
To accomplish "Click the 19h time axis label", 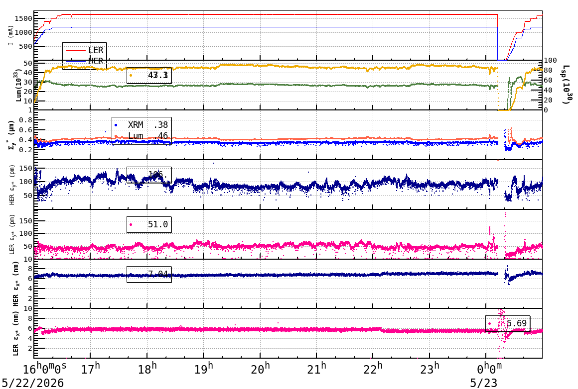I will pos(203,369).
